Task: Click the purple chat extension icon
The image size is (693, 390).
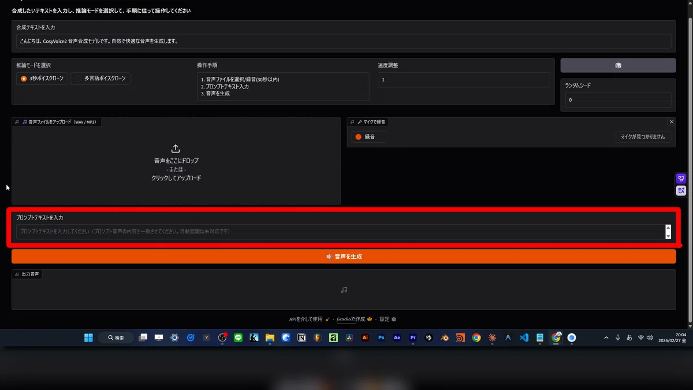Action: (x=681, y=179)
